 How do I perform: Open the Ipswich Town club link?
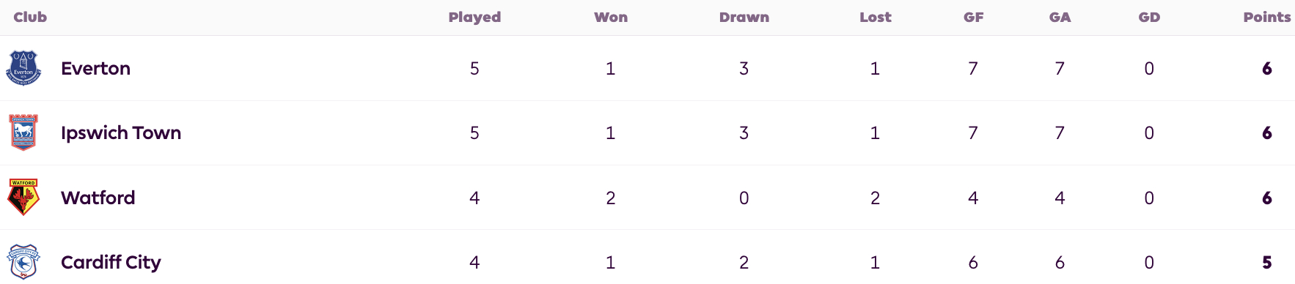[x=121, y=133]
